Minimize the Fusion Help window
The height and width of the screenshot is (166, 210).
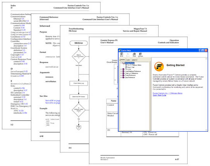[200, 50]
